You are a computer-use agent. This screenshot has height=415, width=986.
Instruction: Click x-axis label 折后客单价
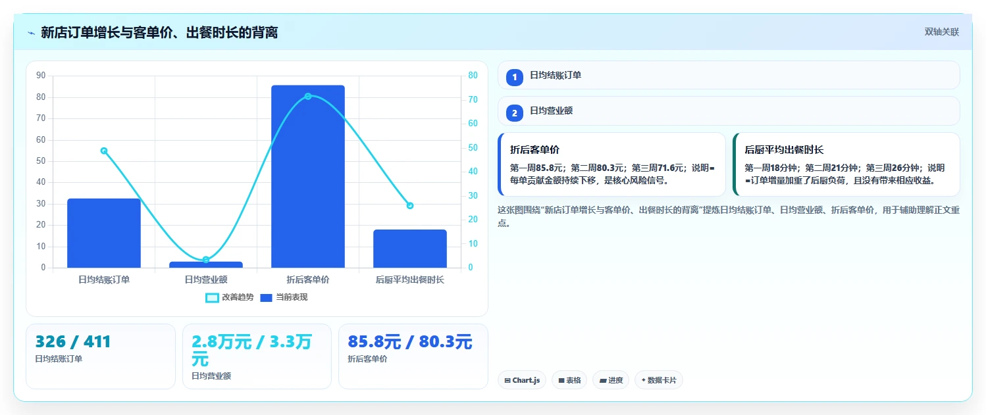tap(308, 280)
